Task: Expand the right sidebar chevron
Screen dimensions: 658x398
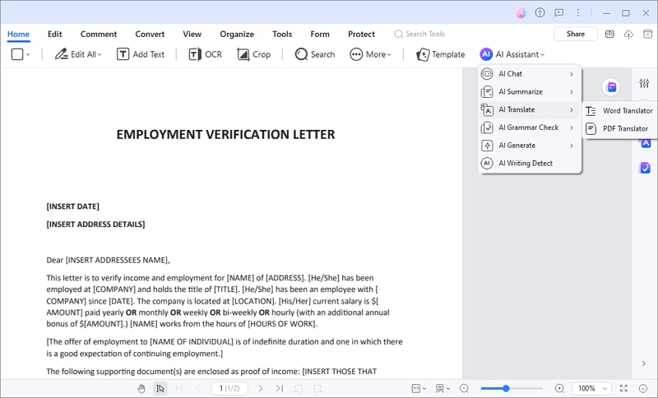Action: (x=644, y=363)
